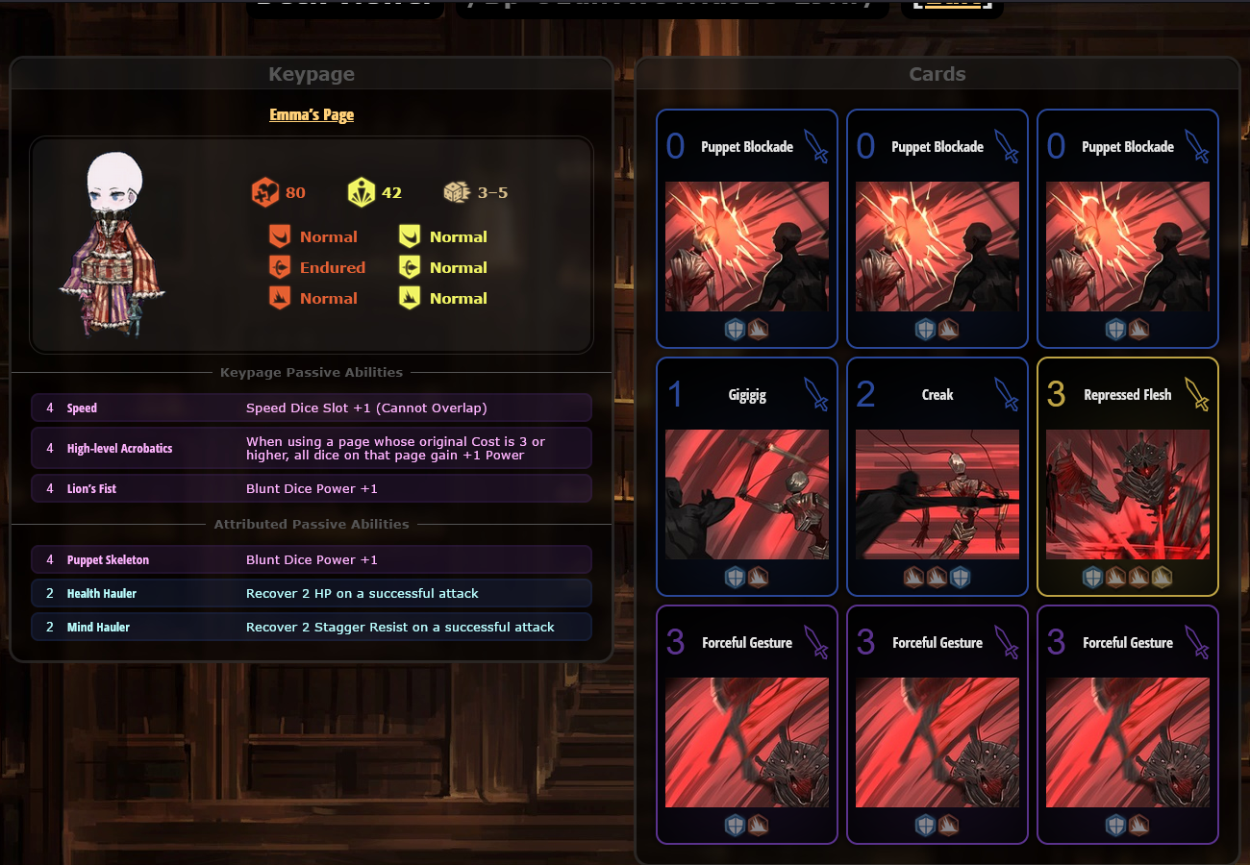Viewport: 1250px width, 865px height.
Task: Click the orange slash resistance icon labeled Normal
Action: (x=280, y=236)
